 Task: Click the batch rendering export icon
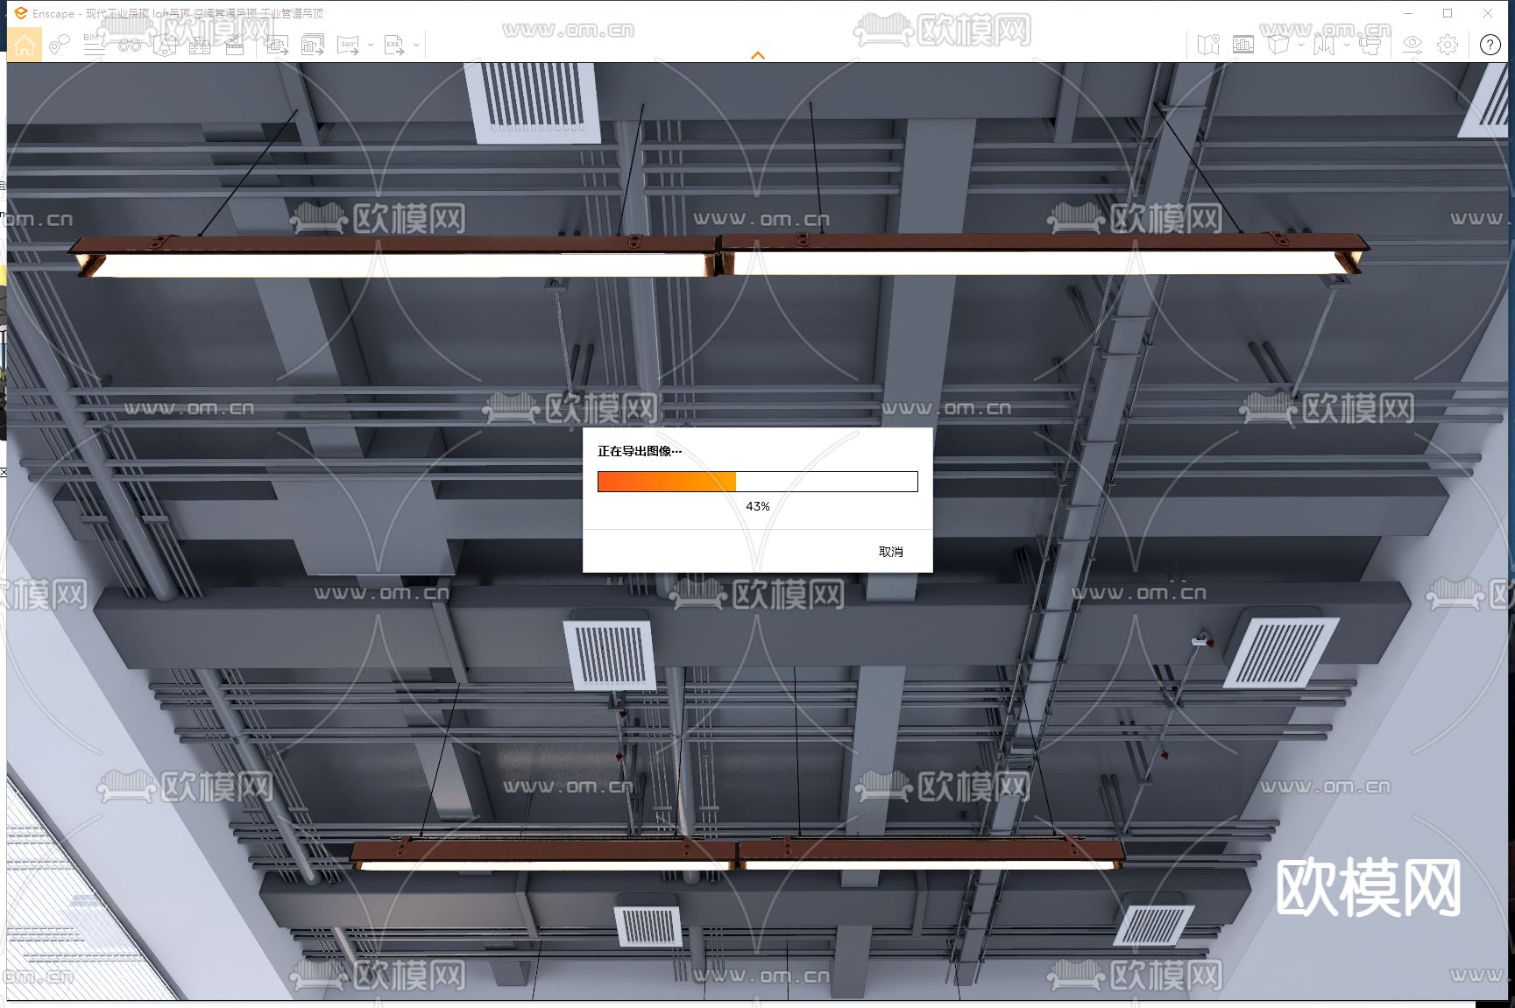(313, 45)
